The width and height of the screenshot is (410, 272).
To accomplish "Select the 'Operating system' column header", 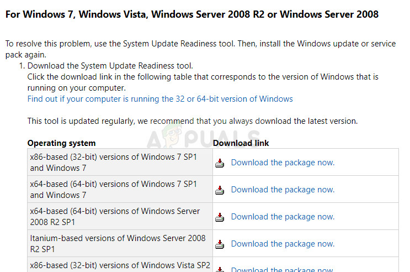I will click(x=61, y=143).
